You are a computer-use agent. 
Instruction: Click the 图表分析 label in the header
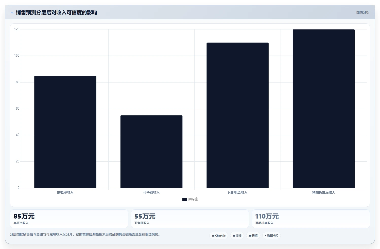click(x=363, y=12)
